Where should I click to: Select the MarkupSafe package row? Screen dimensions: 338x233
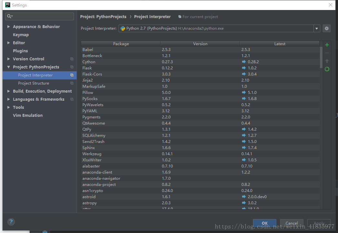tap(200, 86)
